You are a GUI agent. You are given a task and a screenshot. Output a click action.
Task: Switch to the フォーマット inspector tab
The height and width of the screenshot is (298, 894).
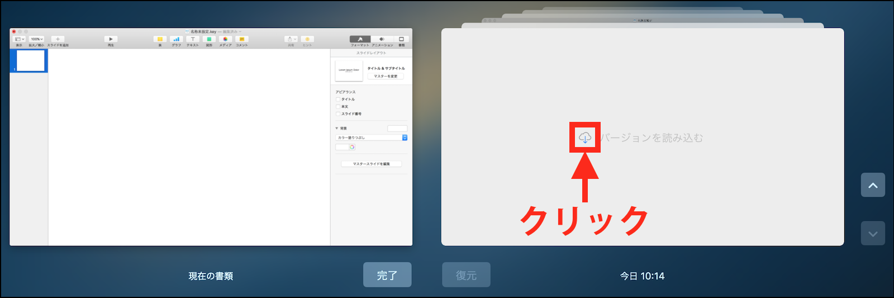pyautogui.click(x=360, y=39)
